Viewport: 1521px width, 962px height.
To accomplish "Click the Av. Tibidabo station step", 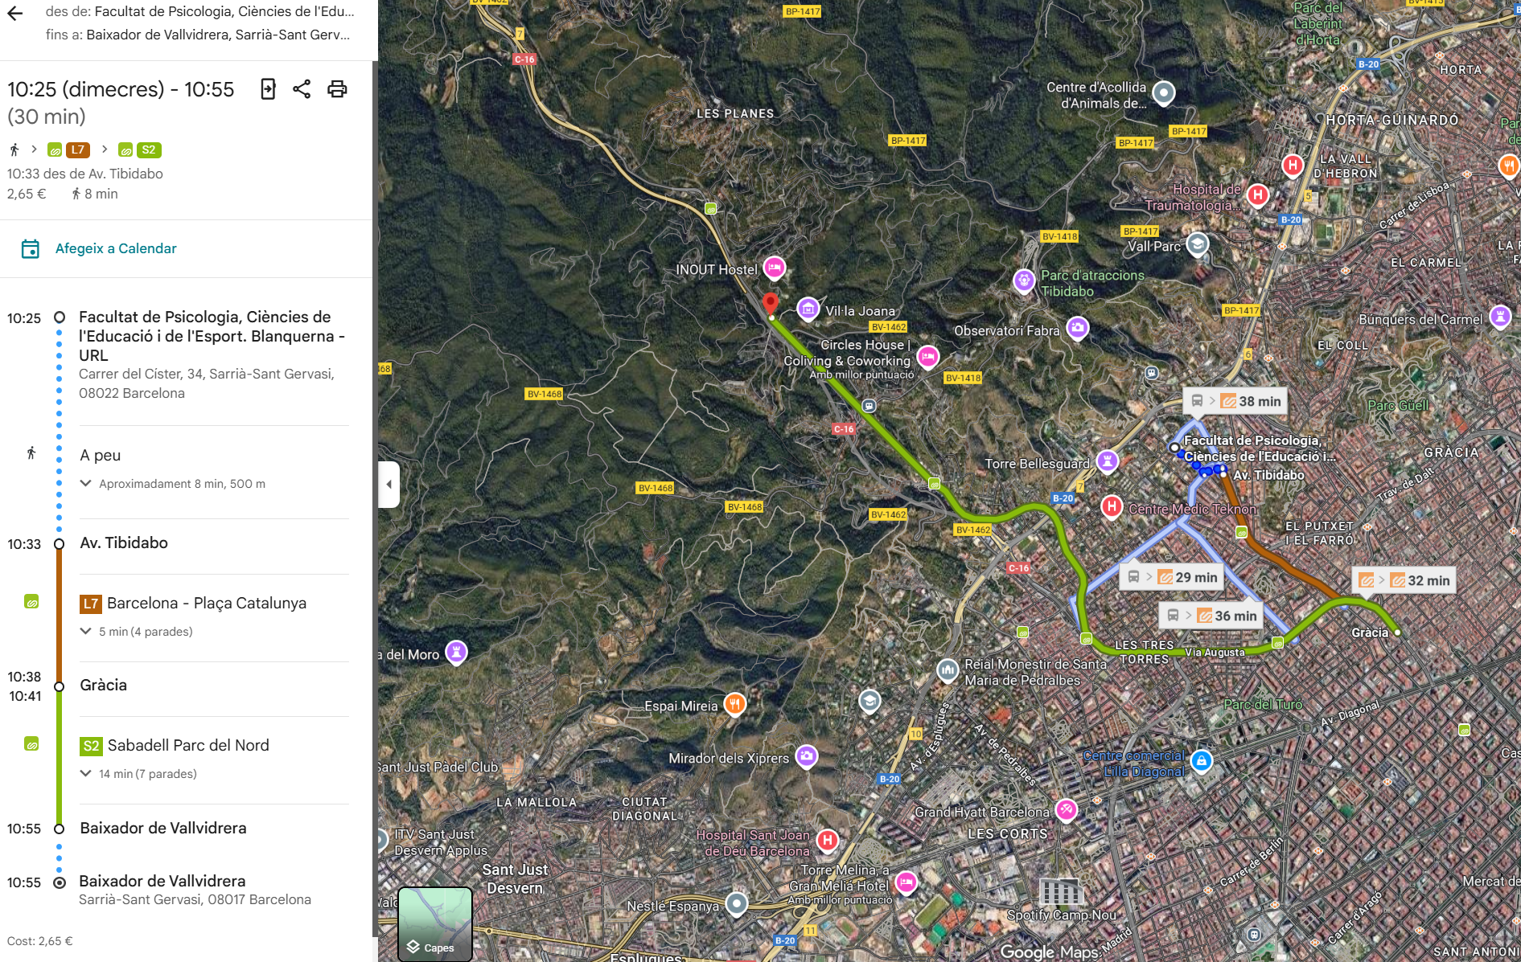I will (x=124, y=543).
